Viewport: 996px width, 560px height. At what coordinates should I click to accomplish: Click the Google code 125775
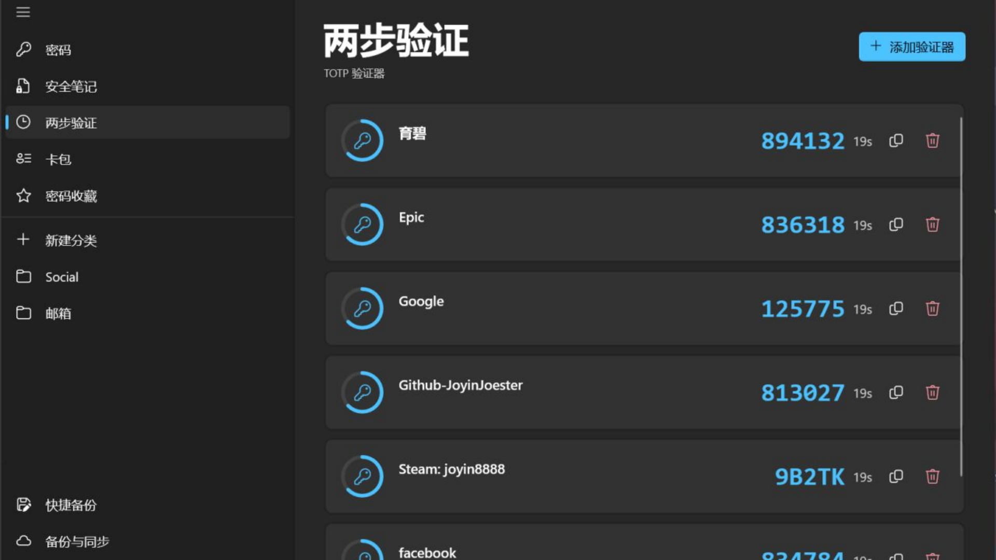point(803,309)
